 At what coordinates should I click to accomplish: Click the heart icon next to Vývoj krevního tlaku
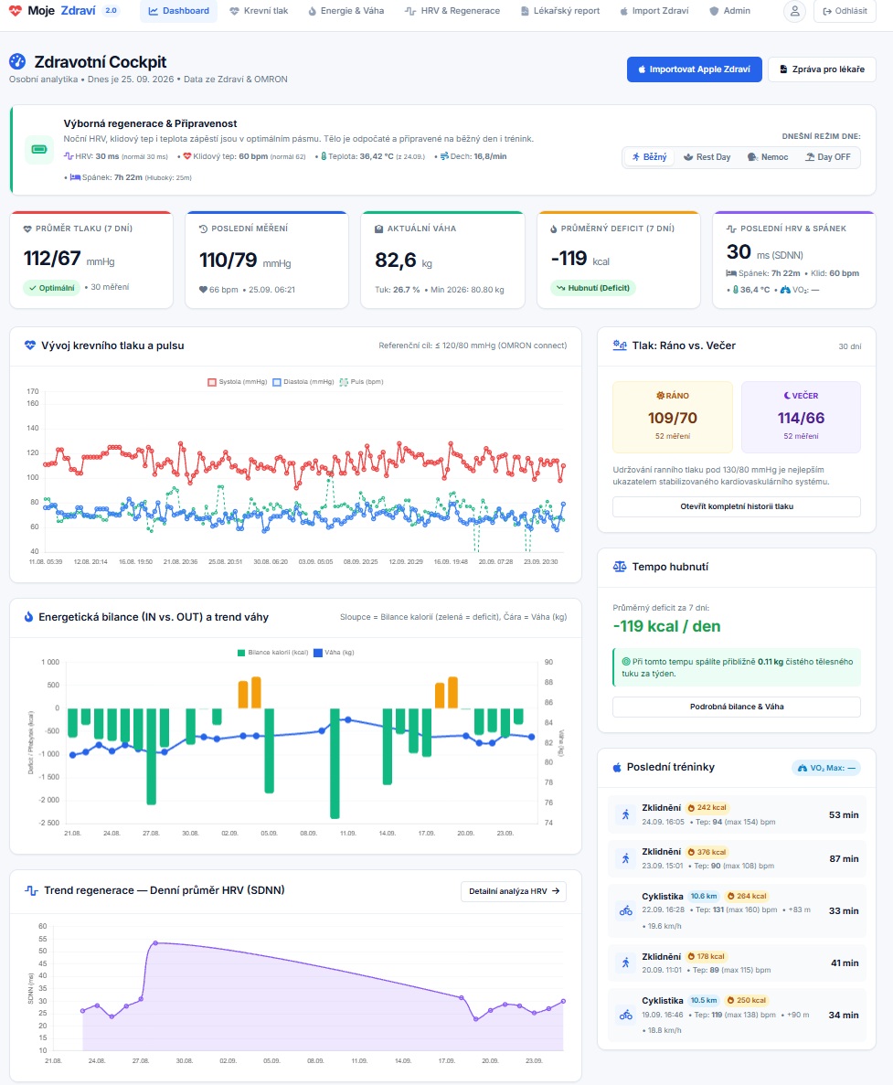click(x=30, y=346)
